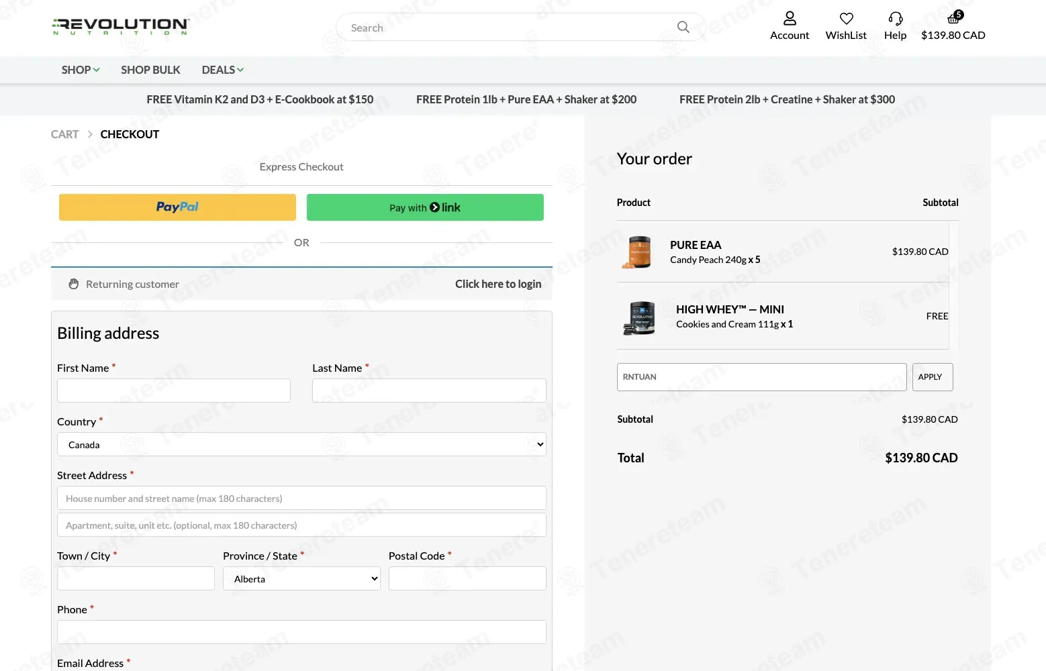Screen dimensions: 1046x671
Task: Click the Your order heading
Action: pos(655,159)
